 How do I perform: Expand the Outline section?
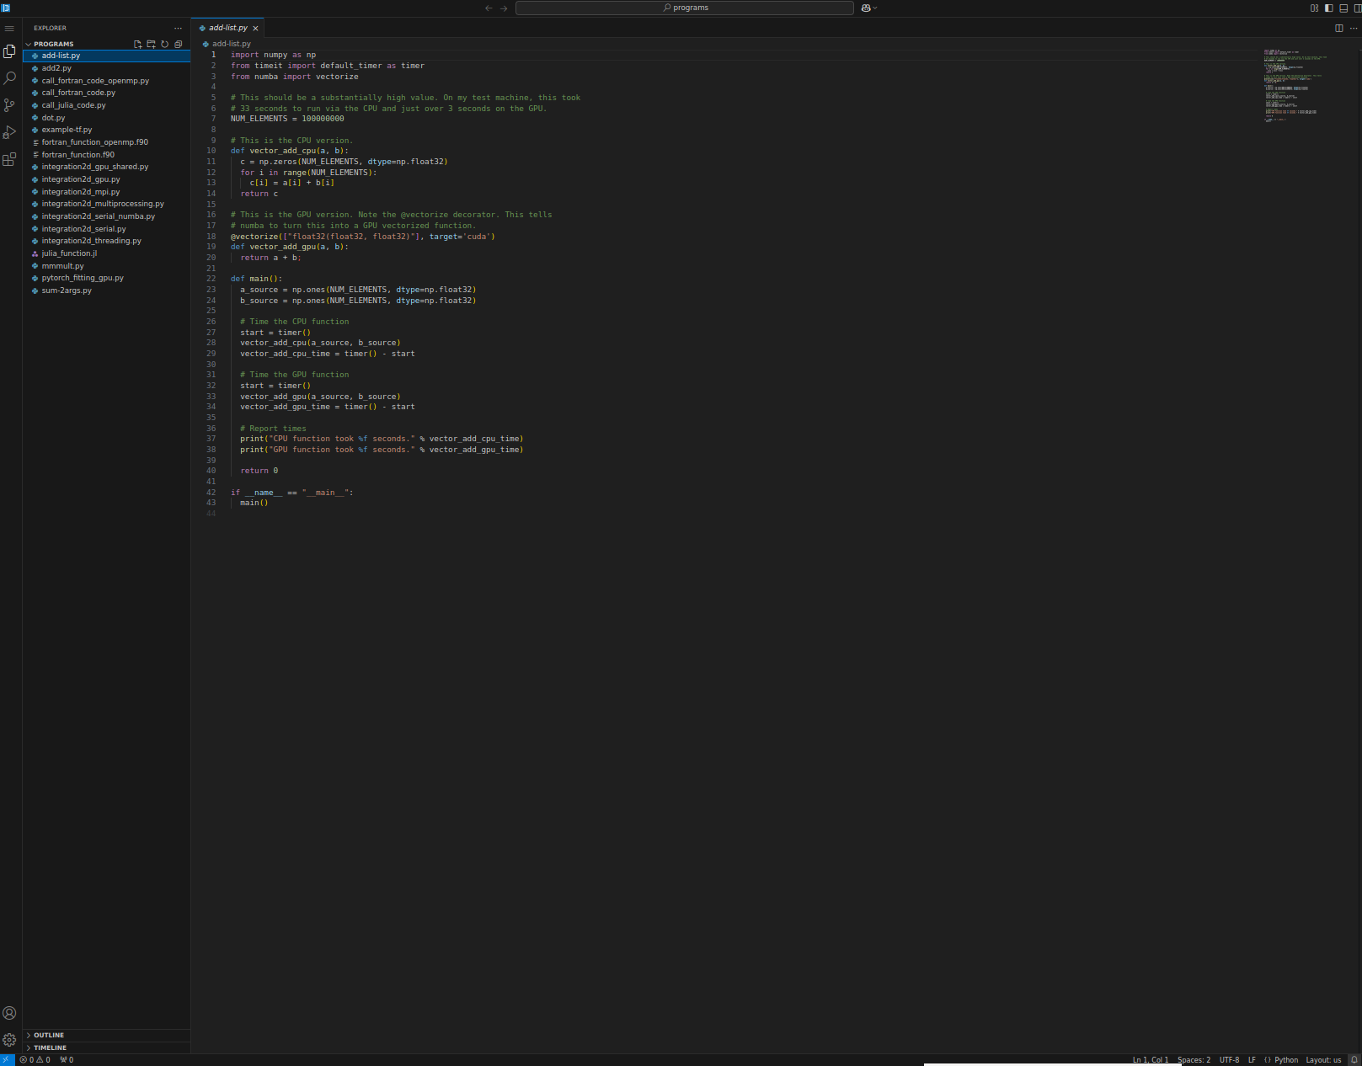pos(49,1035)
